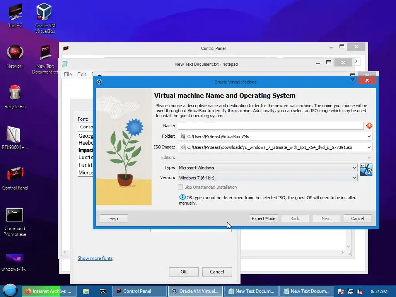Open File Explorer from the taskbar
The height and width of the screenshot is (297, 396).
(86, 291)
